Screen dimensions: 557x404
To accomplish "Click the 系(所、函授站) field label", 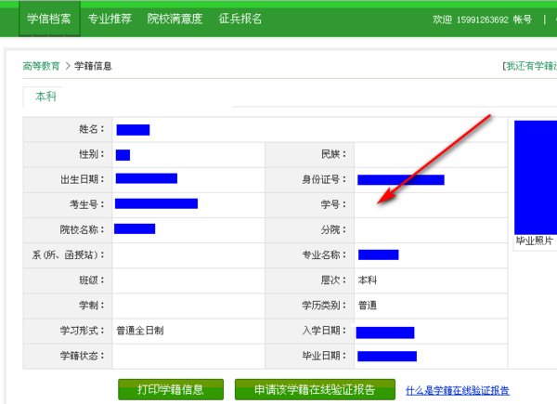I will 69,255.
